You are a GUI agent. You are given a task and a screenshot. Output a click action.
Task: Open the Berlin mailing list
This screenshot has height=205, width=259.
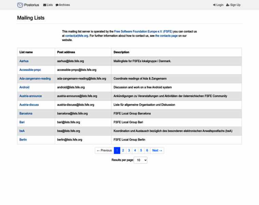pos(23,140)
